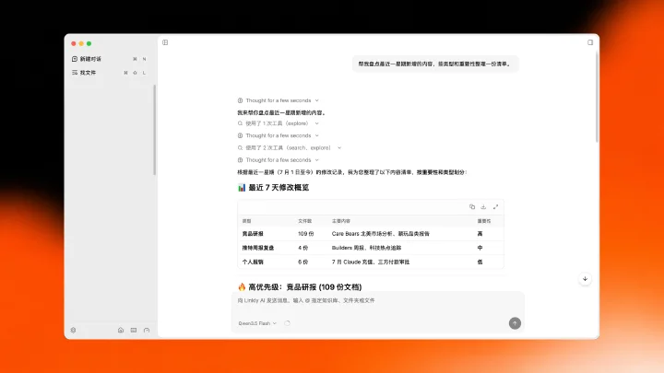Expand the third 'Thought for a few seconds'
The height and width of the screenshot is (373, 664).
[278, 160]
